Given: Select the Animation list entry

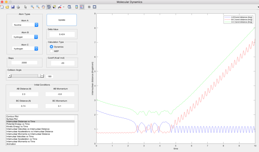Looking at the screenshot, I should point(11,144).
